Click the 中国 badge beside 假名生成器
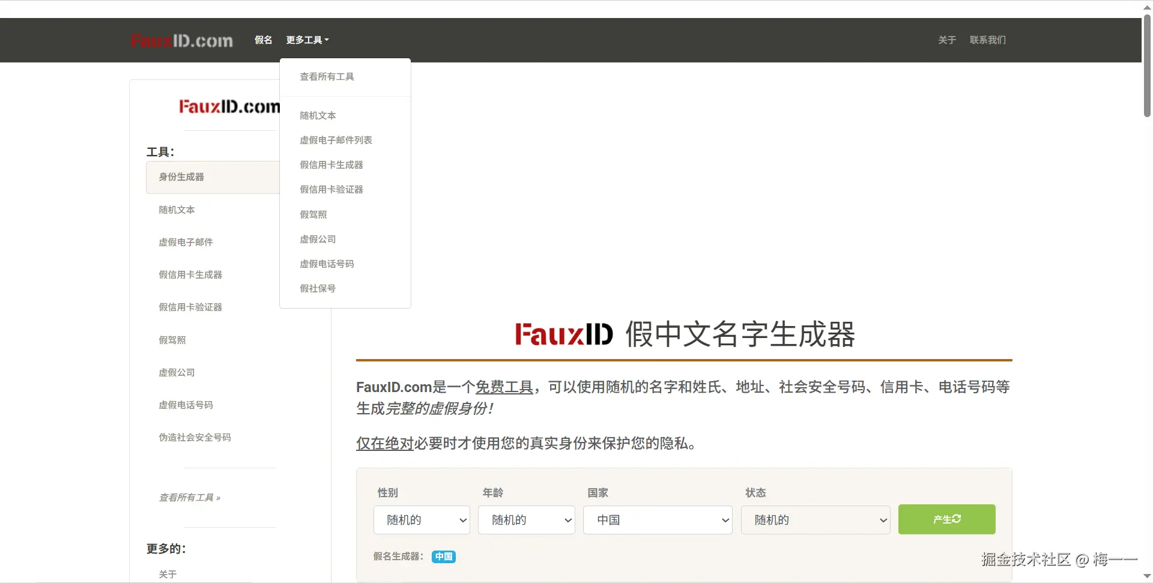The height and width of the screenshot is (583, 1153). (444, 557)
